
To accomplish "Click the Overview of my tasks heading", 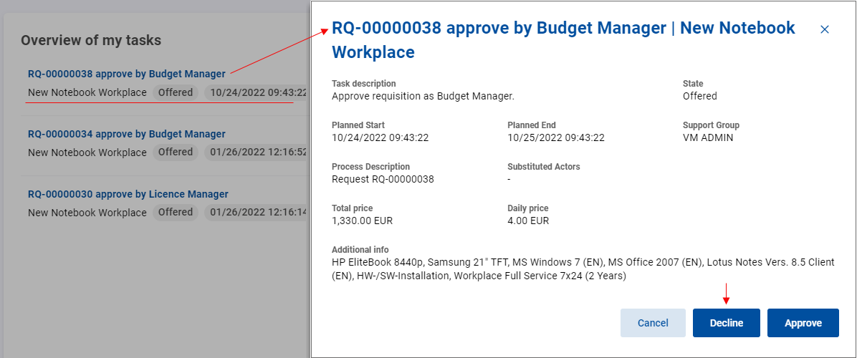I will [x=91, y=40].
